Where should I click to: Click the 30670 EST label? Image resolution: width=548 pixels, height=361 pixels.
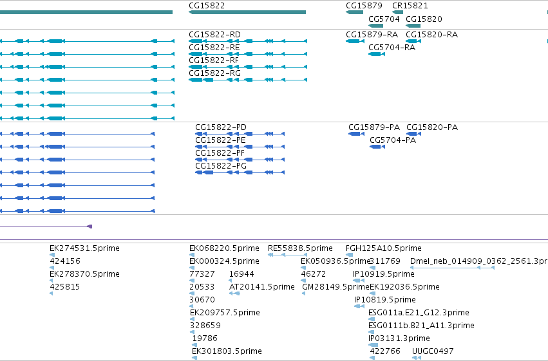coord(202,300)
